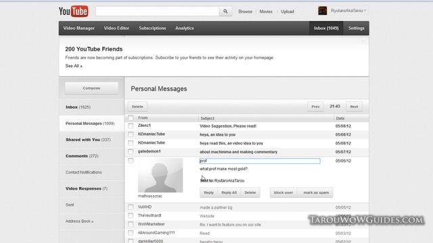Screen dimensions: 433x243
Task: Click the search magnifier button
Action: coord(225,11)
